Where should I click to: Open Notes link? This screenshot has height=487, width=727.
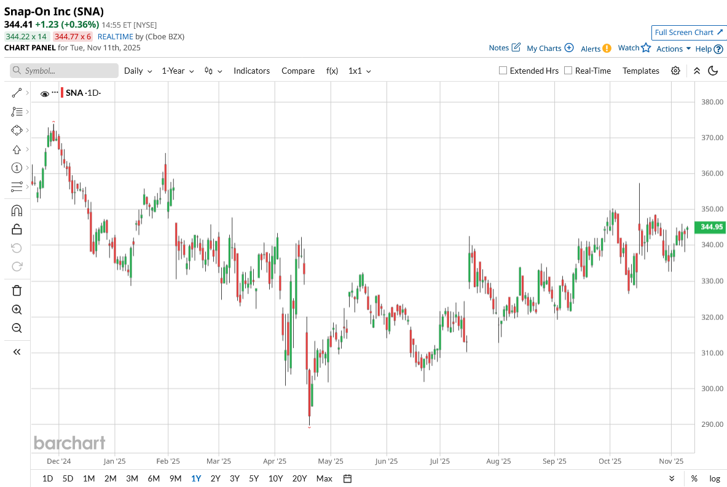pos(505,48)
